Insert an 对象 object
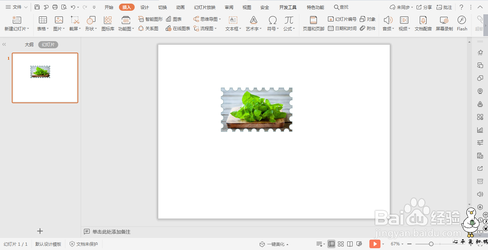The height and width of the screenshot is (250, 488). [x=368, y=19]
